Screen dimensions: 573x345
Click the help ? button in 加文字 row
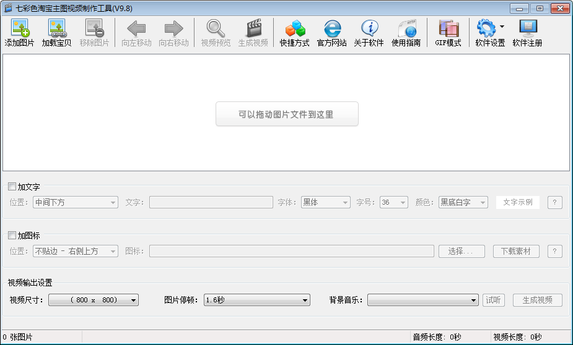point(555,202)
